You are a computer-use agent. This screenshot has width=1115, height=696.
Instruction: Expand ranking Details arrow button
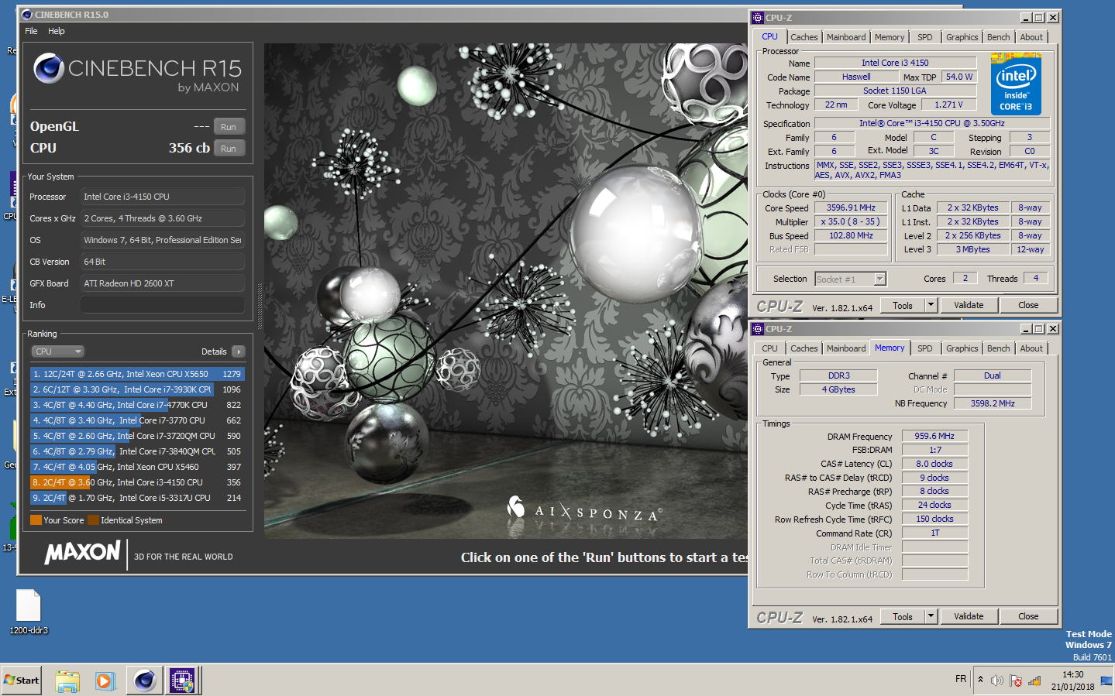coord(239,351)
